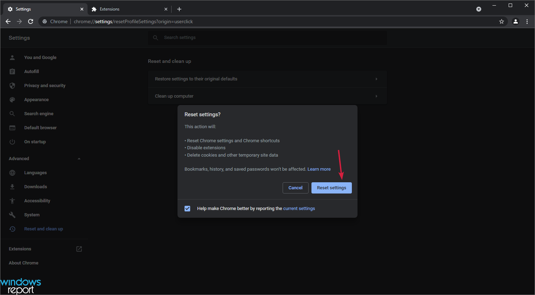Click the On startup power icon

[12, 142]
